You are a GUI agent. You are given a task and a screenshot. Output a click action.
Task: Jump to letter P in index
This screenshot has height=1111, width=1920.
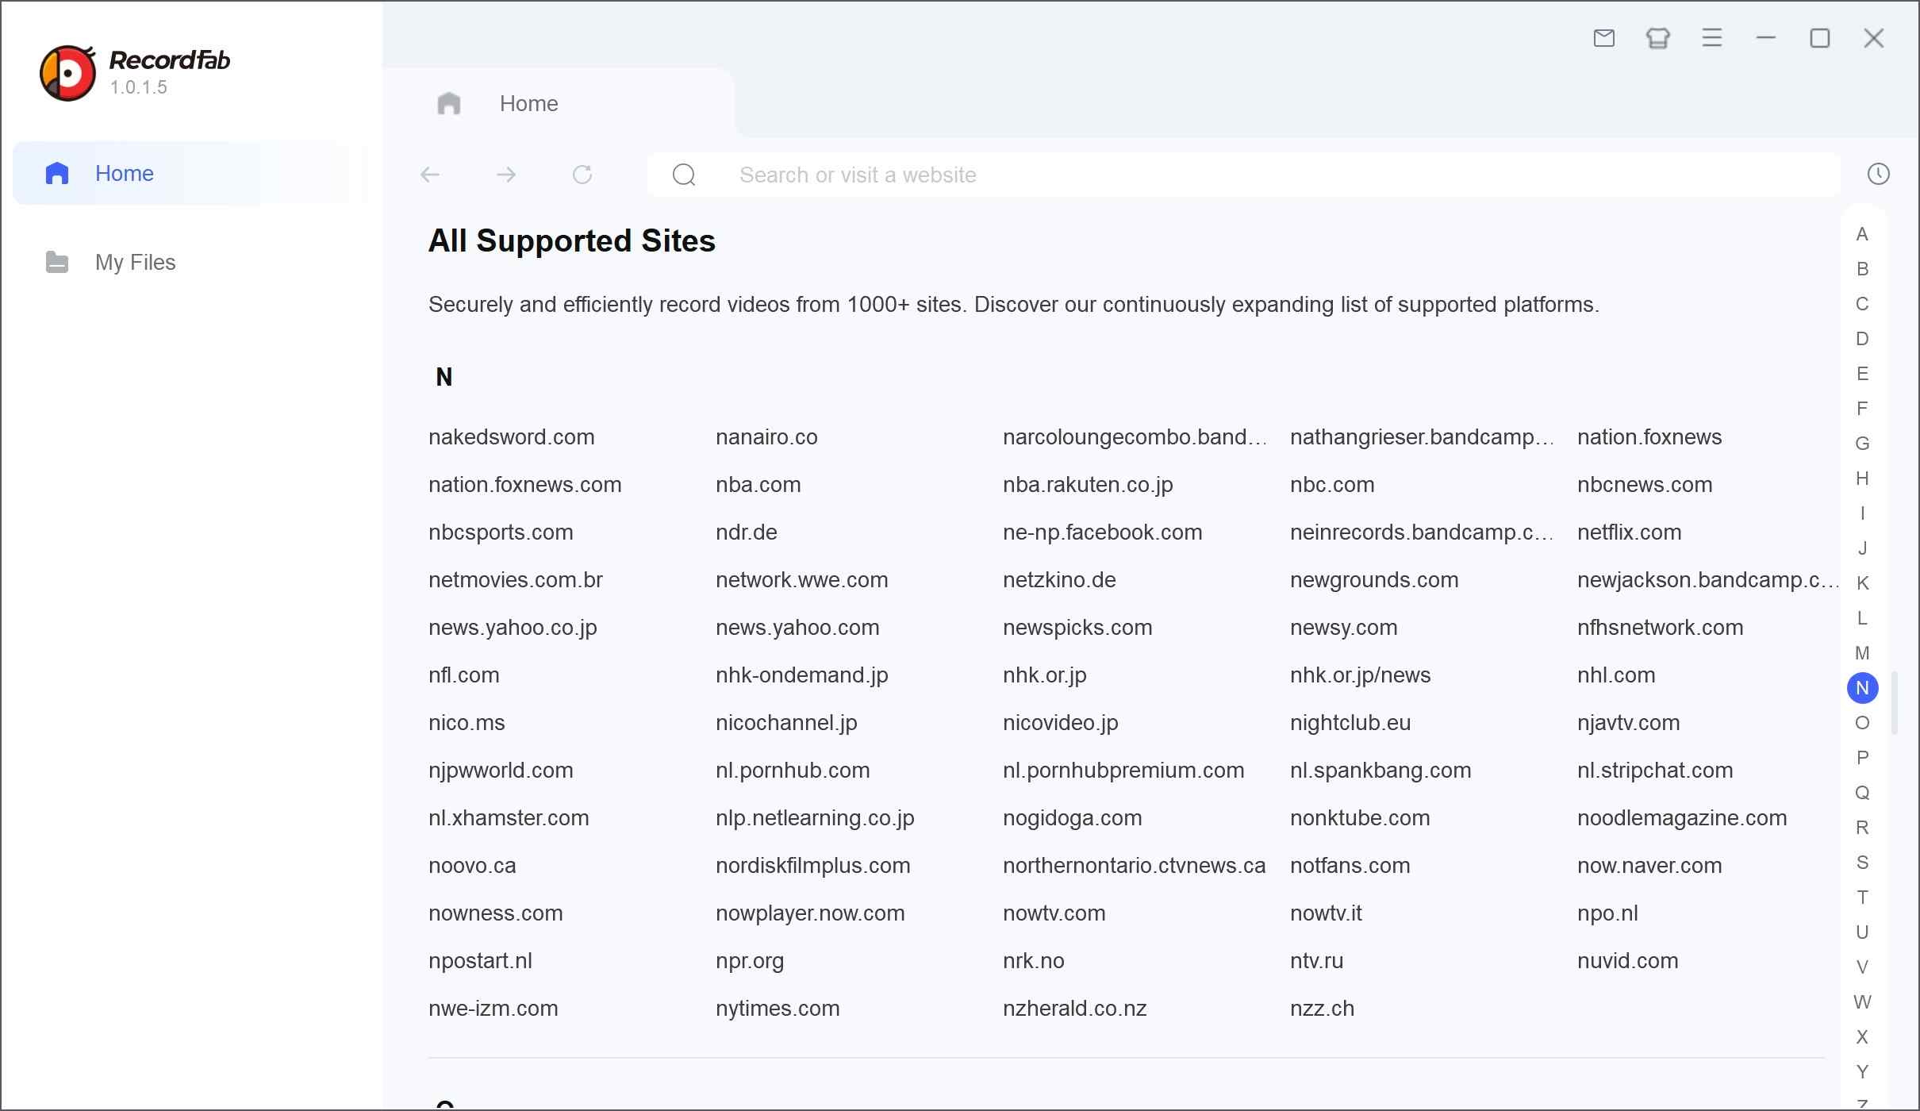click(1862, 758)
